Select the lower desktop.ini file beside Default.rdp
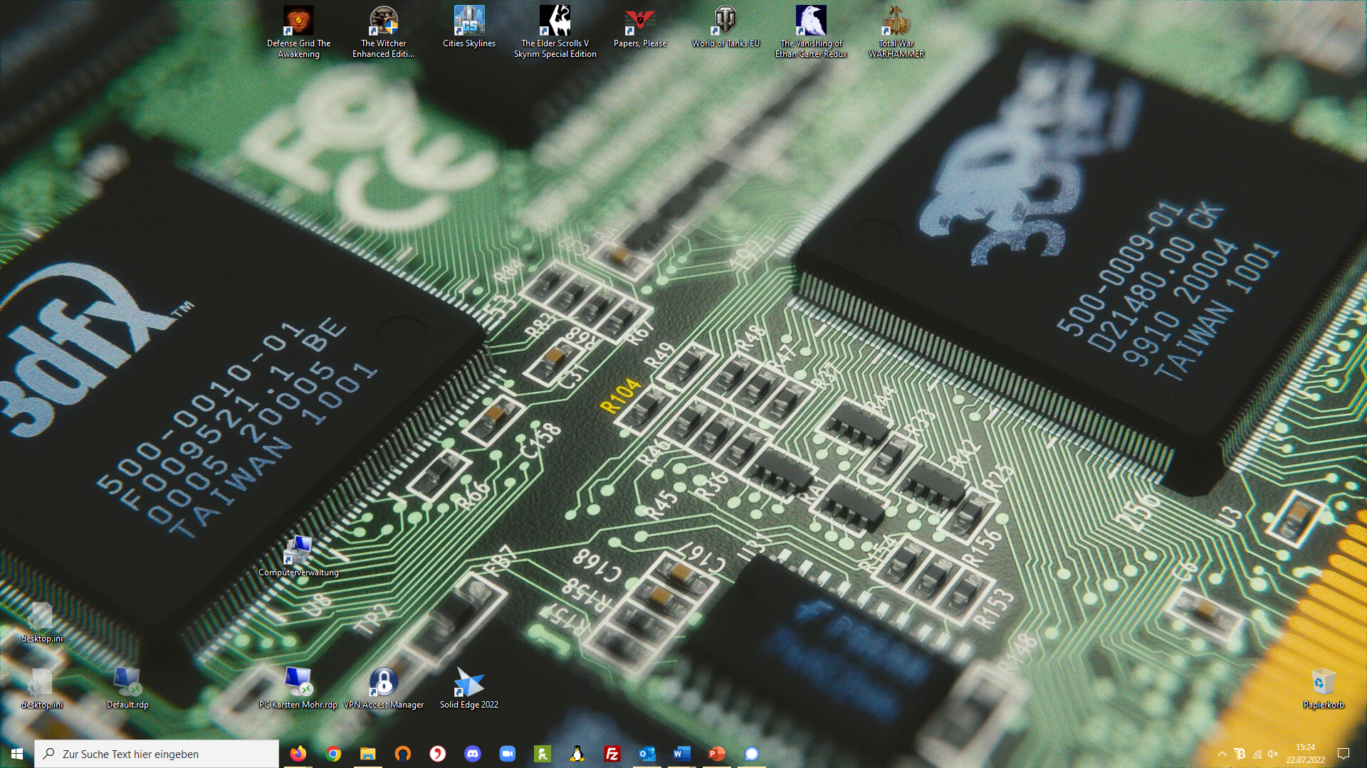 [42, 689]
